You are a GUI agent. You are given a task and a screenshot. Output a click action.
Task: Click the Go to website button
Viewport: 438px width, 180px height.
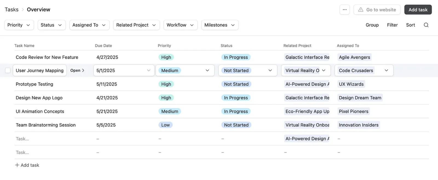(377, 10)
